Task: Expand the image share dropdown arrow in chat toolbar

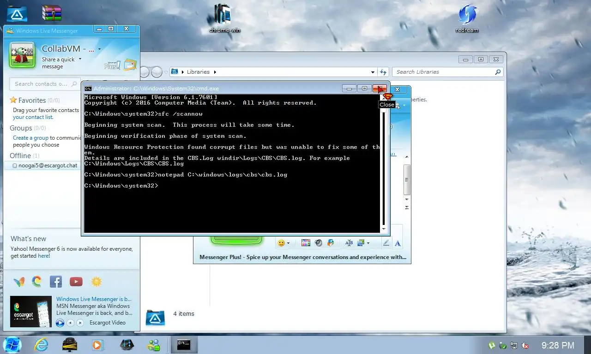Action: [x=368, y=243]
